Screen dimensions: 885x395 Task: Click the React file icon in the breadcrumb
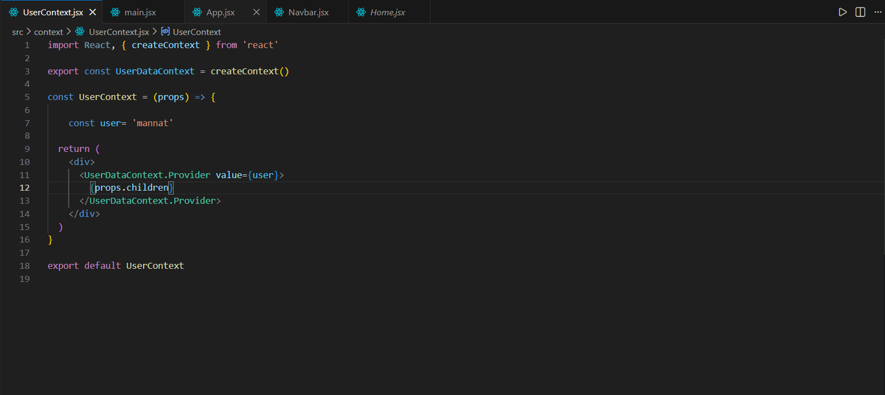click(80, 32)
